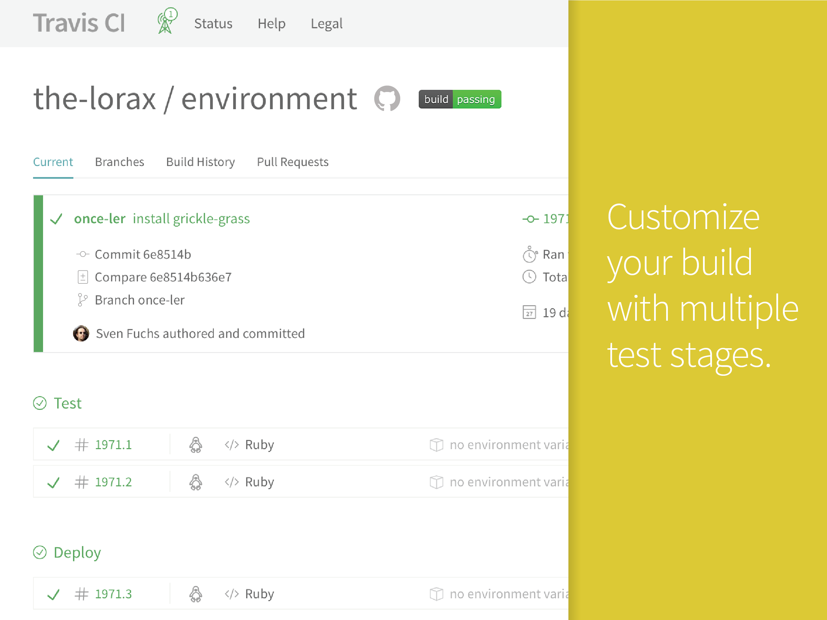Screen dimensions: 827x620
Task: Click Ruby label in job 1971.3 row
Action: (259, 594)
